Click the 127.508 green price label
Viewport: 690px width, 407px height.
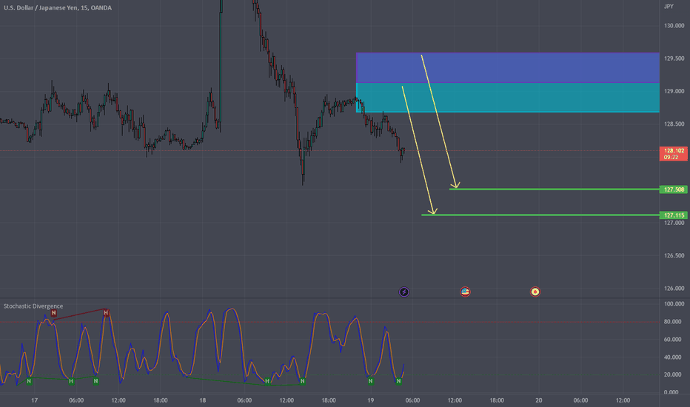(673, 189)
